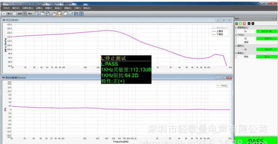Collapse the 其他(L) group
The height and width of the screenshot is (144, 278).
pos(236,53)
